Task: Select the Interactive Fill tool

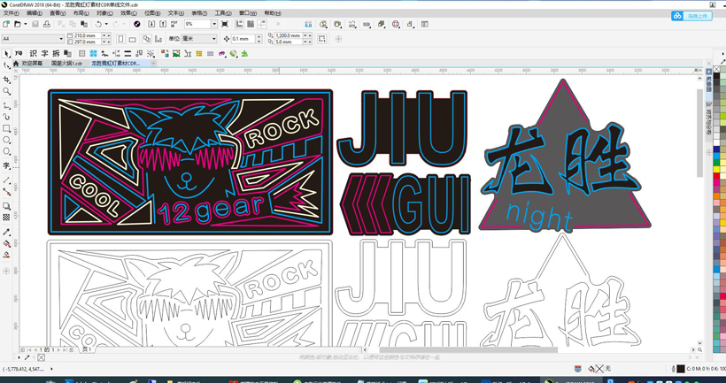Action: click(6, 243)
